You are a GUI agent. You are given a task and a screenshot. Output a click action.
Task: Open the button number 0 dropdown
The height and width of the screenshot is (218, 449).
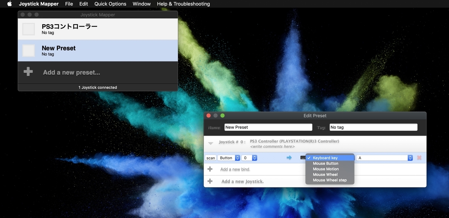(x=249, y=158)
